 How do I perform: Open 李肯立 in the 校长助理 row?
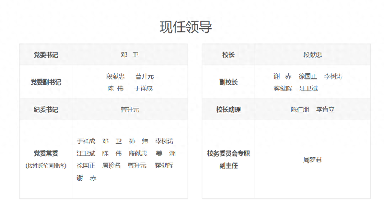pos(325,109)
